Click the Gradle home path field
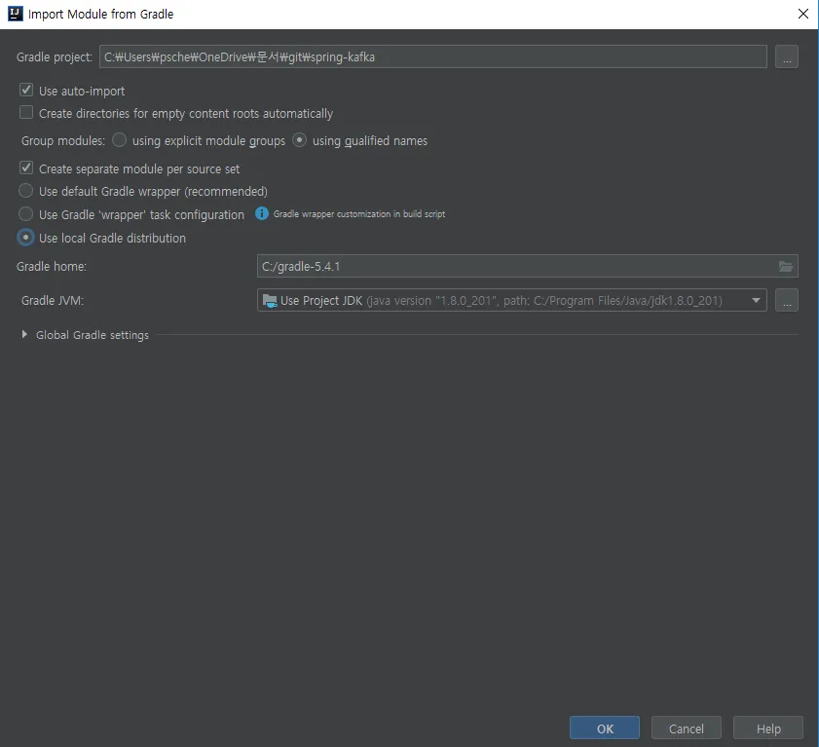Screen dimensions: 819x747 click(x=528, y=267)
